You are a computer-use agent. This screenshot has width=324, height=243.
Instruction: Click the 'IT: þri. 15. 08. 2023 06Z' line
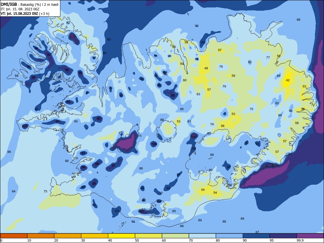coord(20,9)
